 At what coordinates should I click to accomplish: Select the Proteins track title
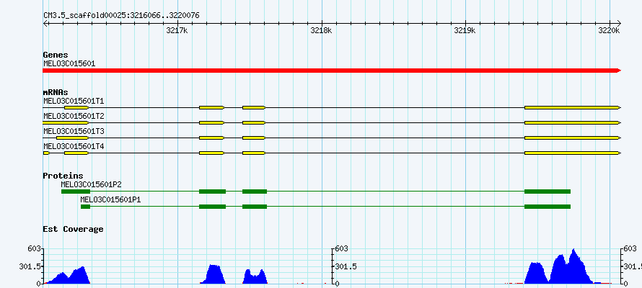coord(63,176)
